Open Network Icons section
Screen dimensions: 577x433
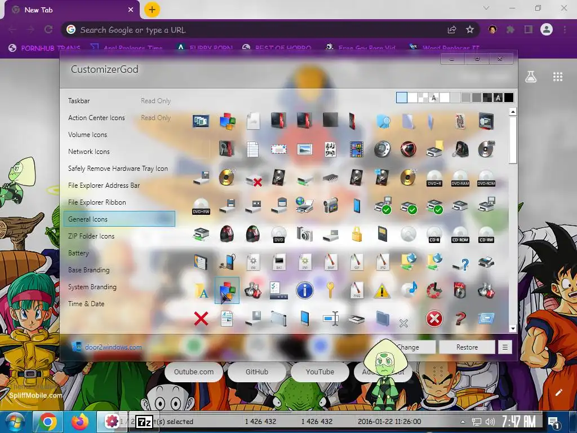(88, 151)
